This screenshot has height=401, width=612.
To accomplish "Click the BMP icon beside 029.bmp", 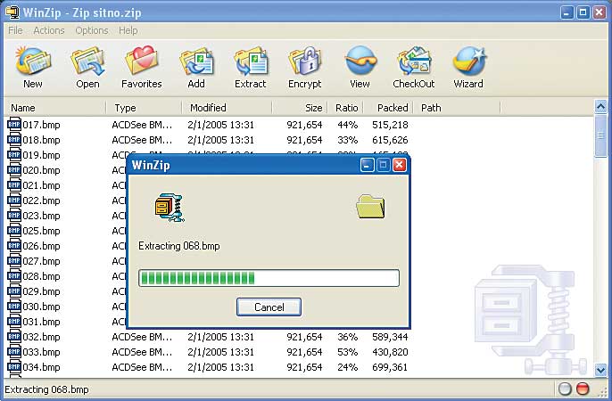I will coord(14,291).
